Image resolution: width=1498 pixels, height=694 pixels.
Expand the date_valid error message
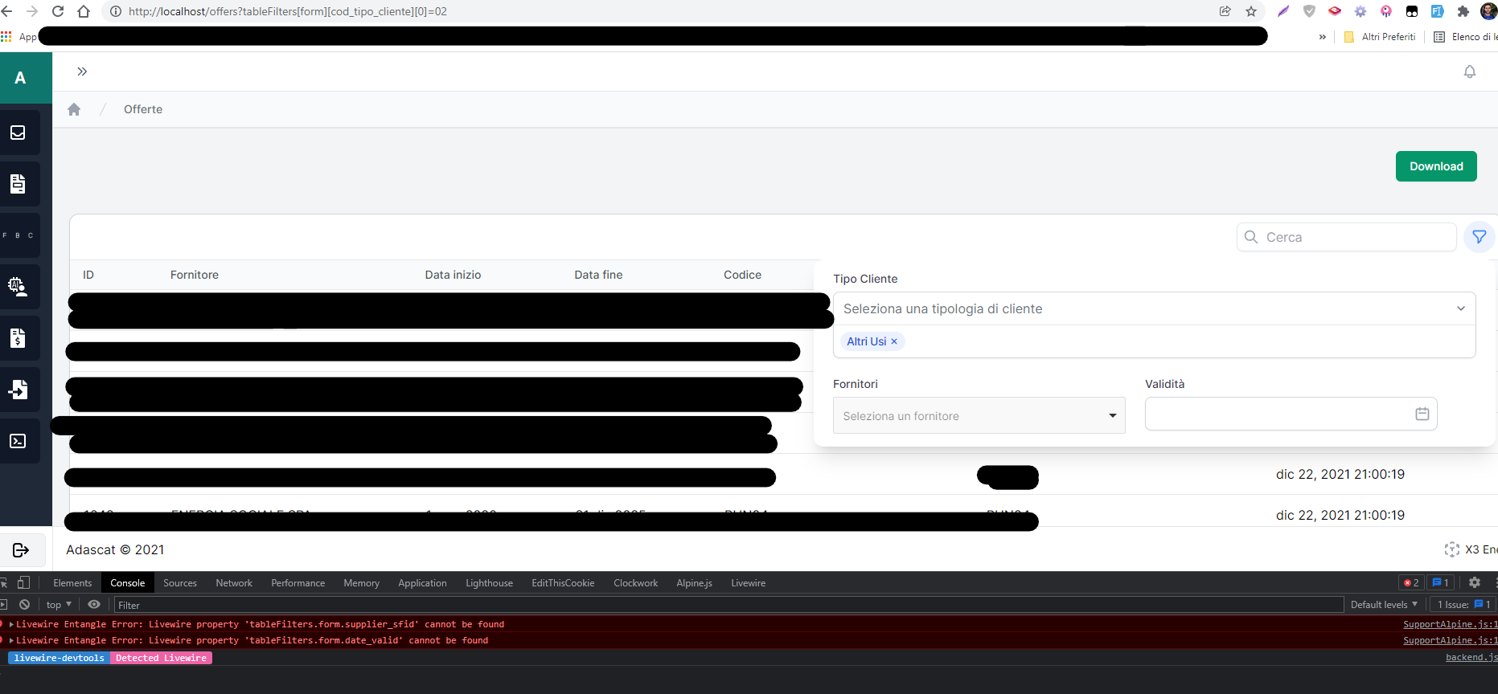point(11,640)
